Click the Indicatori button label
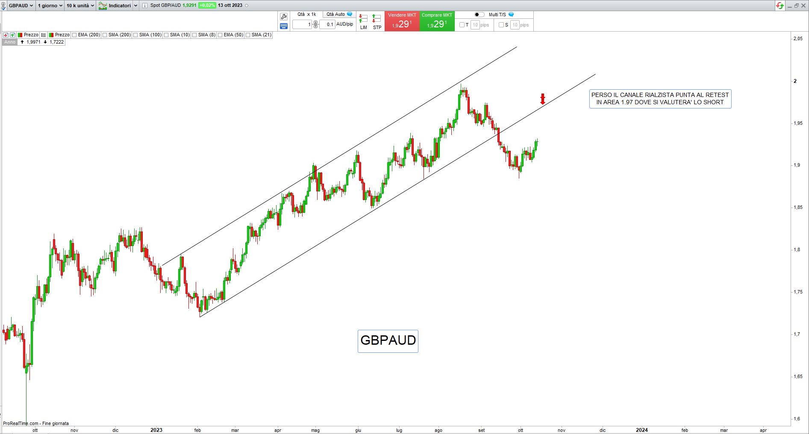 120,6
